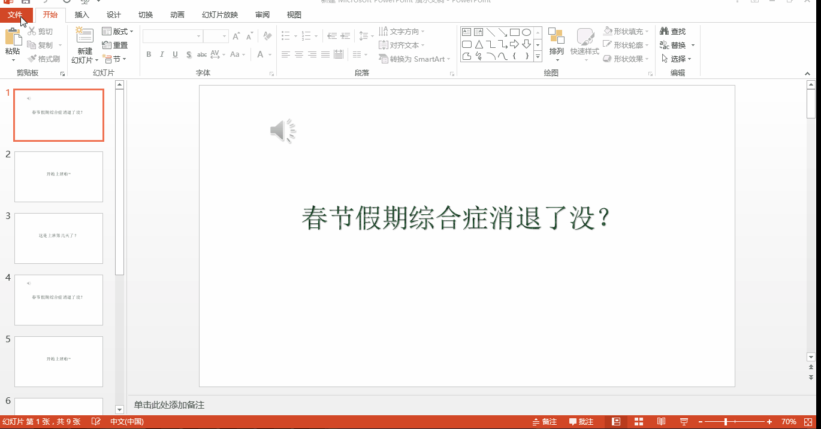Image resolution: width=821 pixels, height=429 pixels.
Task: Click the Notes (备注) button in status bar
Action: (x=544, y=422)
